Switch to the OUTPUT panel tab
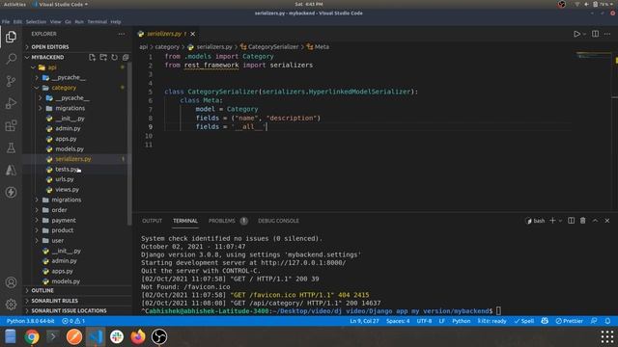 pos(152,221)
